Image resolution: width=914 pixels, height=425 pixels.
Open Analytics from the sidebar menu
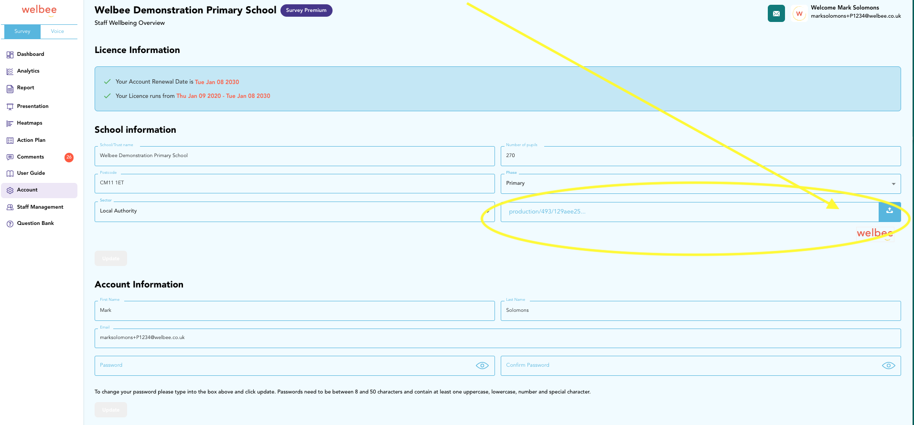point(28,71)
